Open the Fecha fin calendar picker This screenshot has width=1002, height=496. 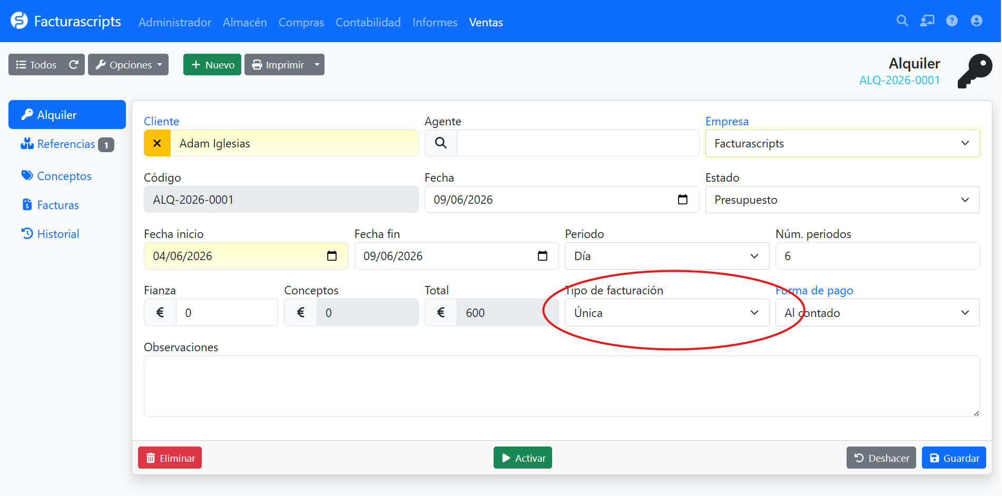click(543, 256)
